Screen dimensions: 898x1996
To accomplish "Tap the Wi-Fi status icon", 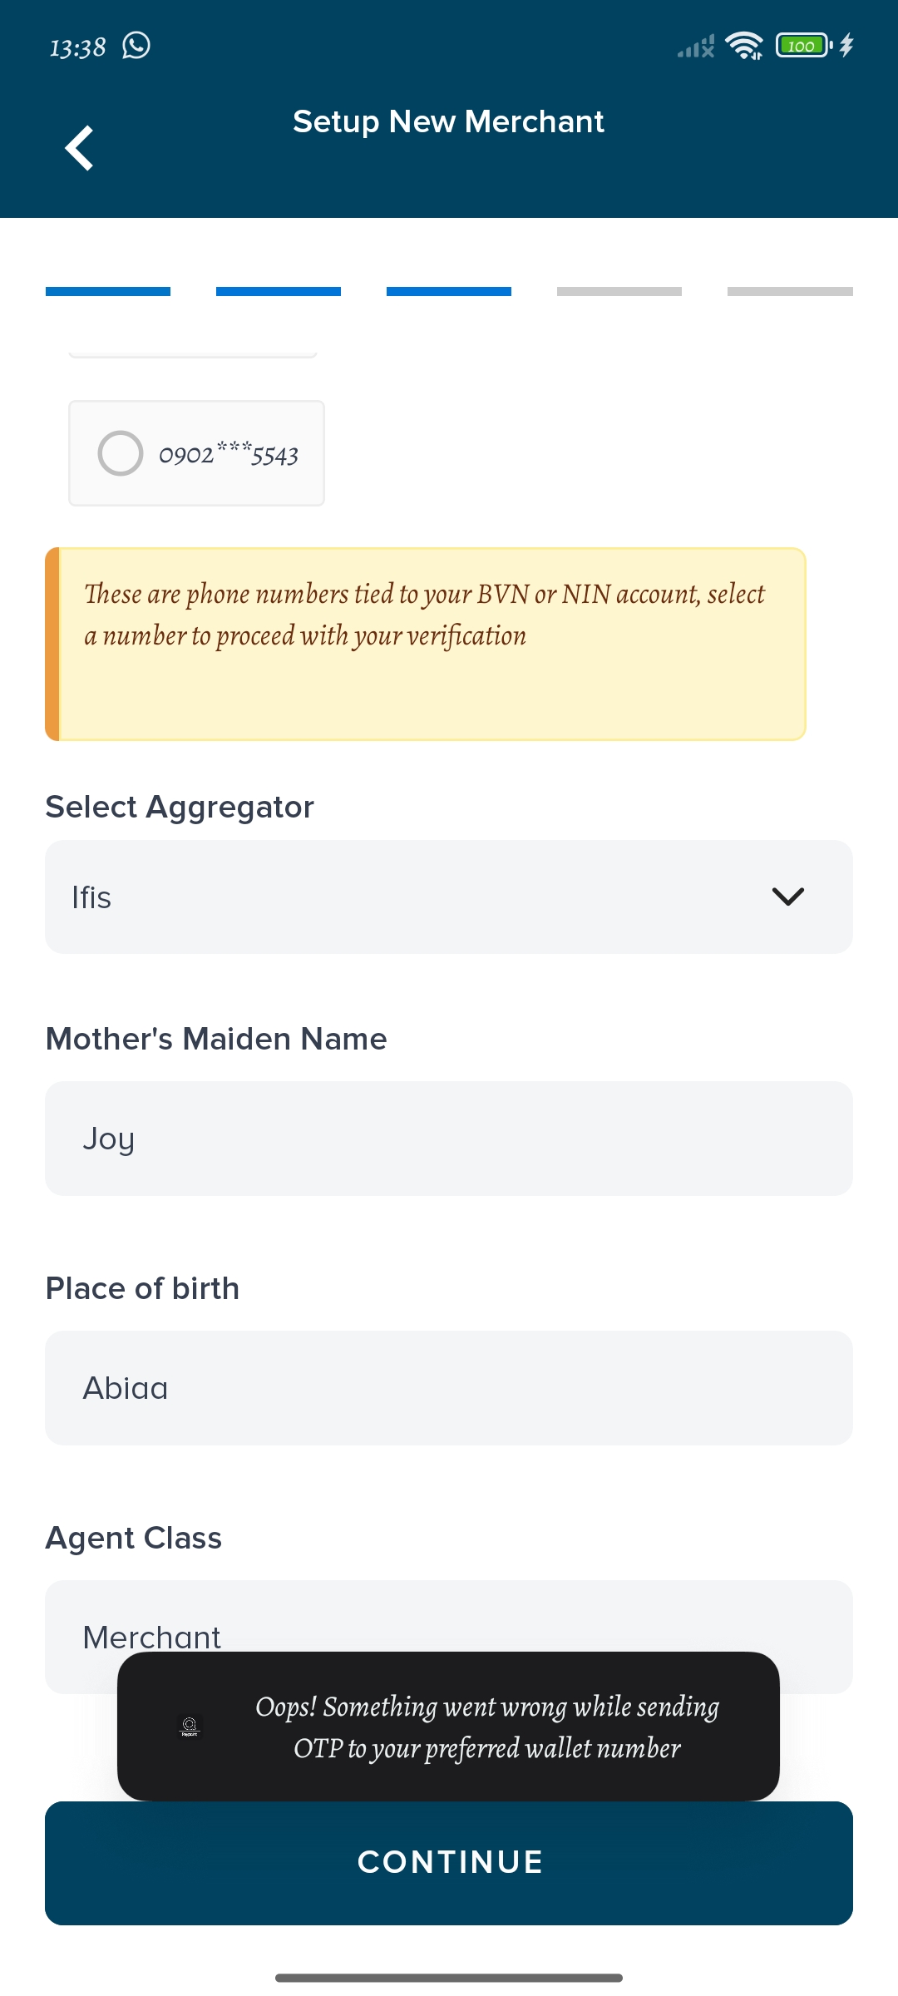I will click(743, 46).
